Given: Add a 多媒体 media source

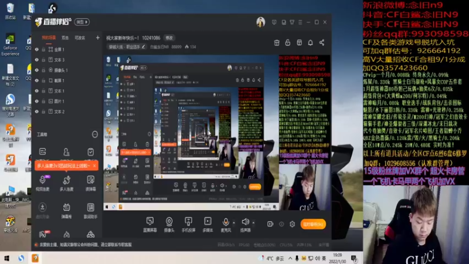Looking at the screenshot, I should click(x=208, y=225).
